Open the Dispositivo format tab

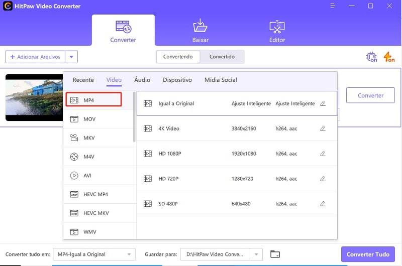pos(177,80)
